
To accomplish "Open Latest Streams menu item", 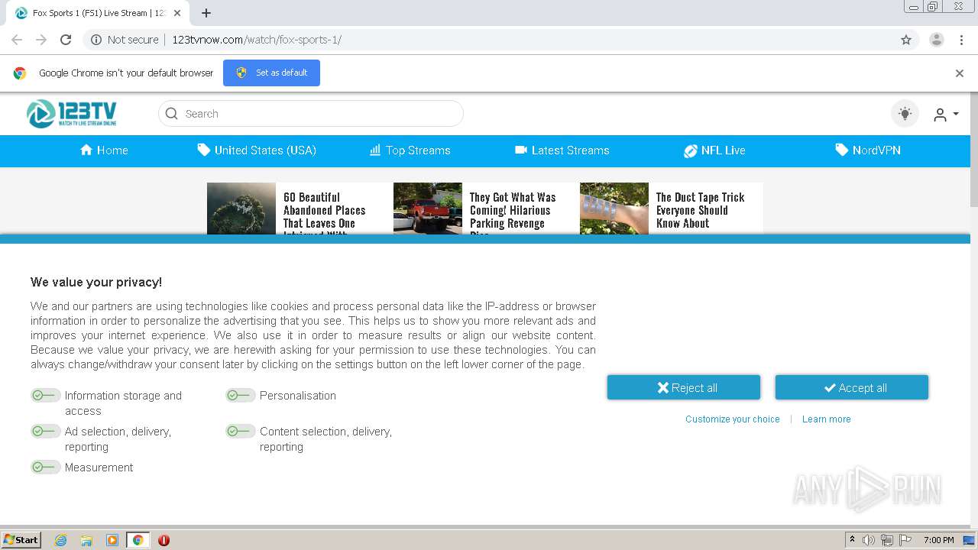I will pos(562,150).
